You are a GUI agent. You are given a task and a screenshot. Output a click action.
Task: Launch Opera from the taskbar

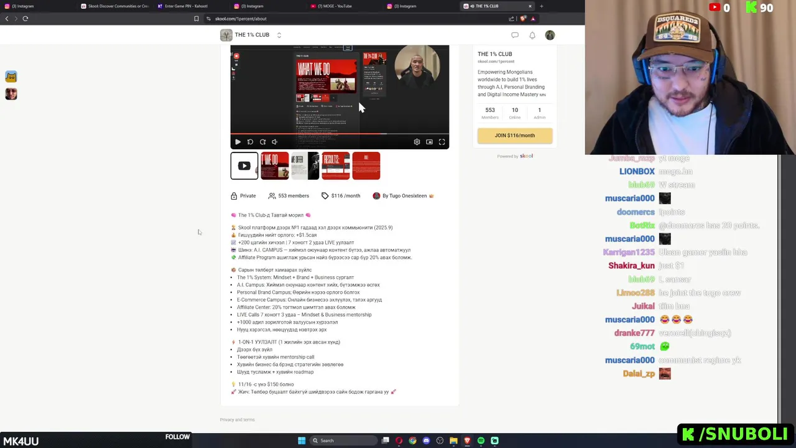(399, 441)
